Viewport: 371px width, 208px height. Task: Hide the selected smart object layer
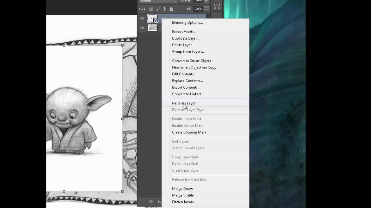click(142, 18)
